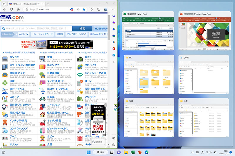The image size is (235, 156).
Task: Select the BK folder window thumbnail
Action: pos(149,74)
